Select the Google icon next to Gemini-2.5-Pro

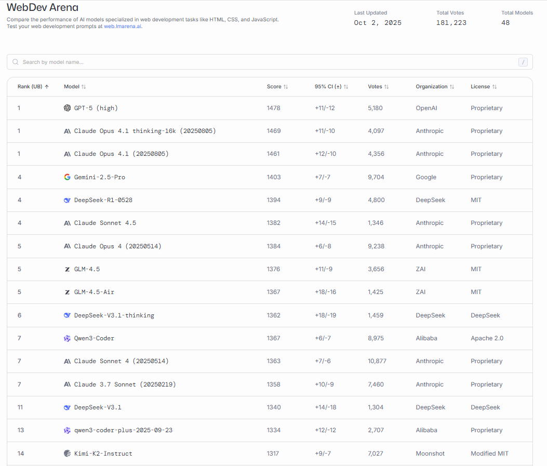(x=67, y=177)
